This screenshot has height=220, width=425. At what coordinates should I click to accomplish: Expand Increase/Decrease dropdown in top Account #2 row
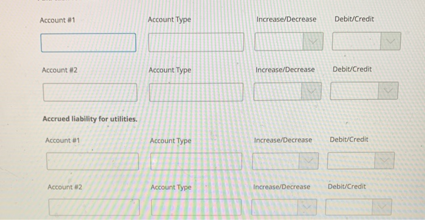287,92
